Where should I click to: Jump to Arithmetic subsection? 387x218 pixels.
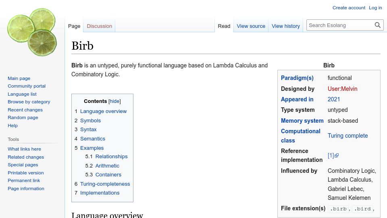[107, 166]
